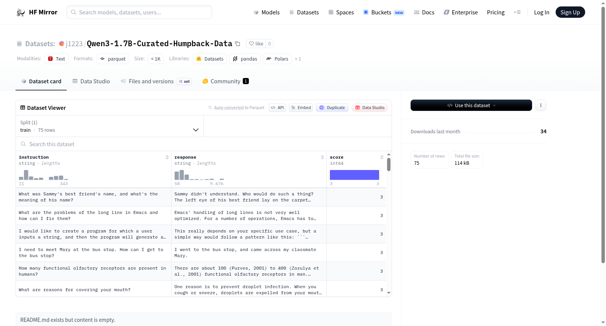Open the Docs page
The image size is (606, 326).
point(424,12)
